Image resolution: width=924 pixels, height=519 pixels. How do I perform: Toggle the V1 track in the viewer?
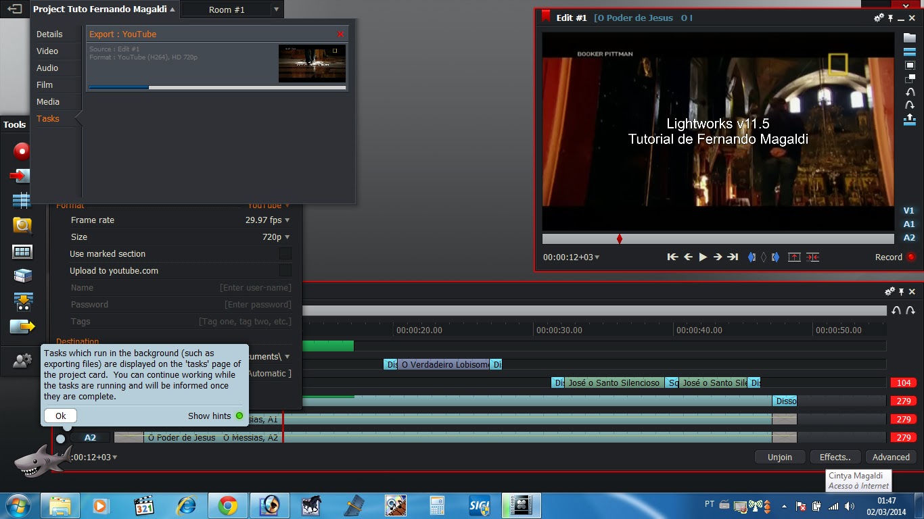[x=909, y=210]
